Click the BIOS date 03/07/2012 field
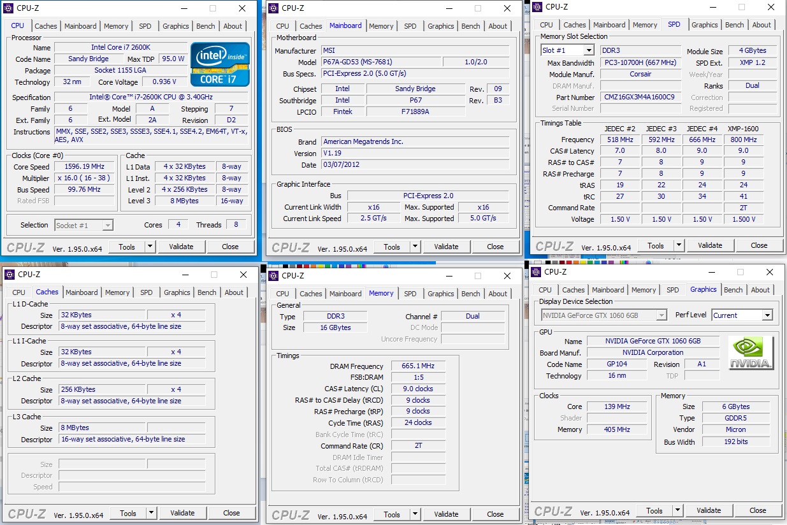This screenshot has height=525, width=787. (x=415, y=165)
